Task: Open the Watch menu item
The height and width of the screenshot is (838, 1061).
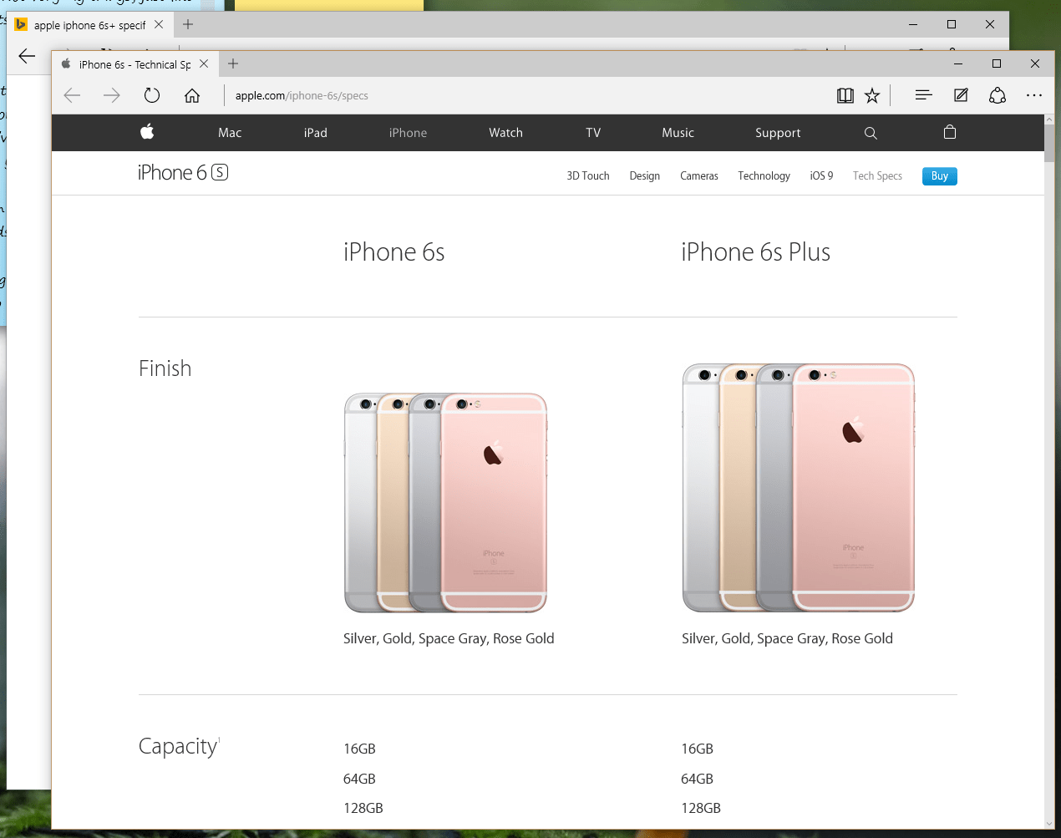Action: (x=505, y=133)
